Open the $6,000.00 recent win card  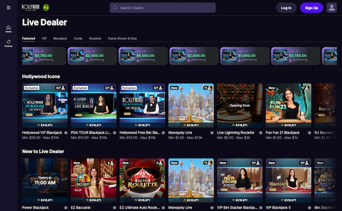click(143, 56)
